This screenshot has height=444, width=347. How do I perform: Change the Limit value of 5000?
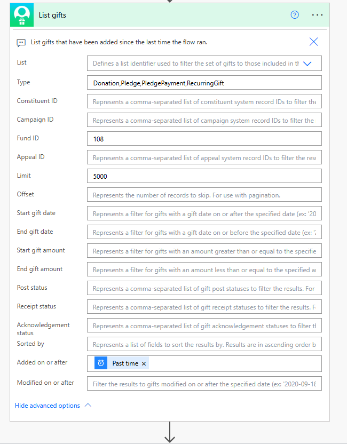click(204, 176)
